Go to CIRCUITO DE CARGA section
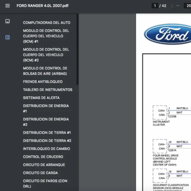Viewport: 191px width, 191px height. [x=40, y=173]
